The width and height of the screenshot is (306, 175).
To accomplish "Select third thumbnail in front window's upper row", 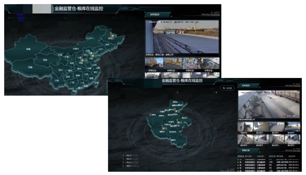I will 277,127.
